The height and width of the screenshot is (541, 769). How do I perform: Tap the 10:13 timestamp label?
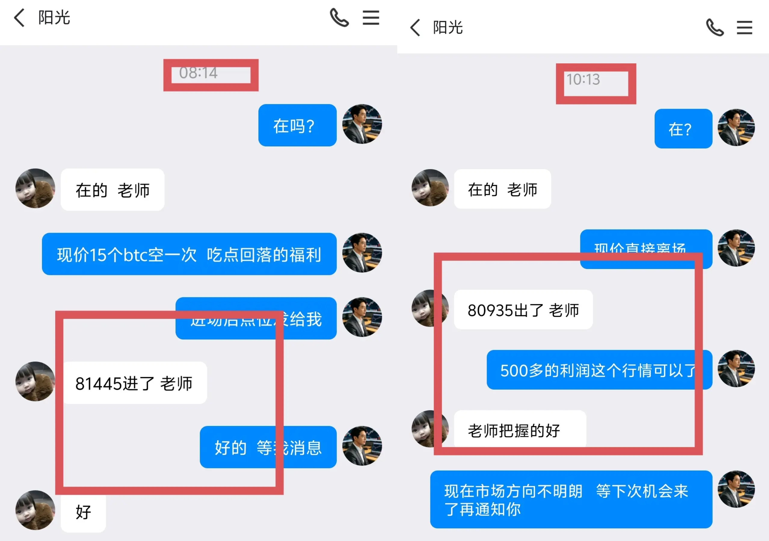click(x=583, y=80)
